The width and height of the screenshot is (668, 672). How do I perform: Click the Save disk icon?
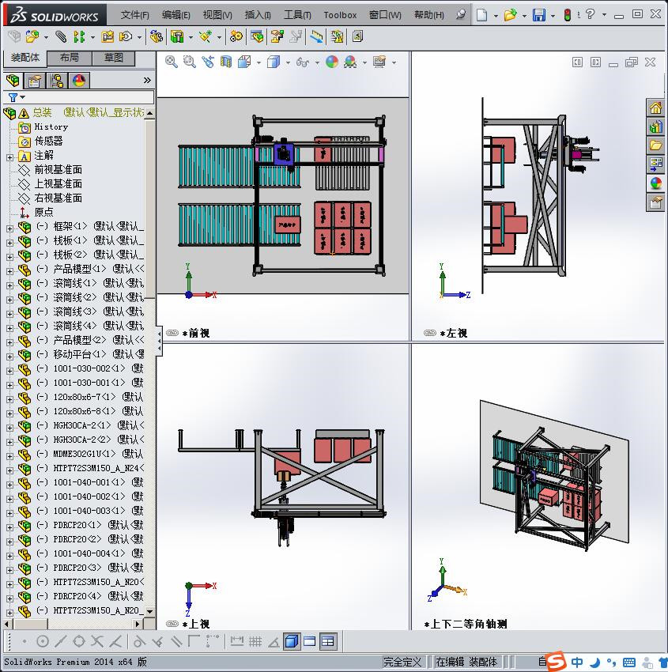(x=539, y=15)
